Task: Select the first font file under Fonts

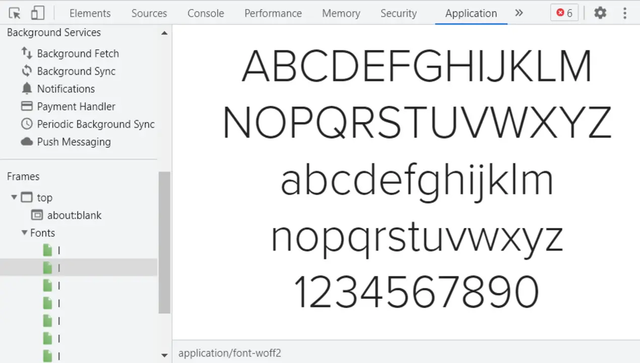Action: [x=79, y=250]
